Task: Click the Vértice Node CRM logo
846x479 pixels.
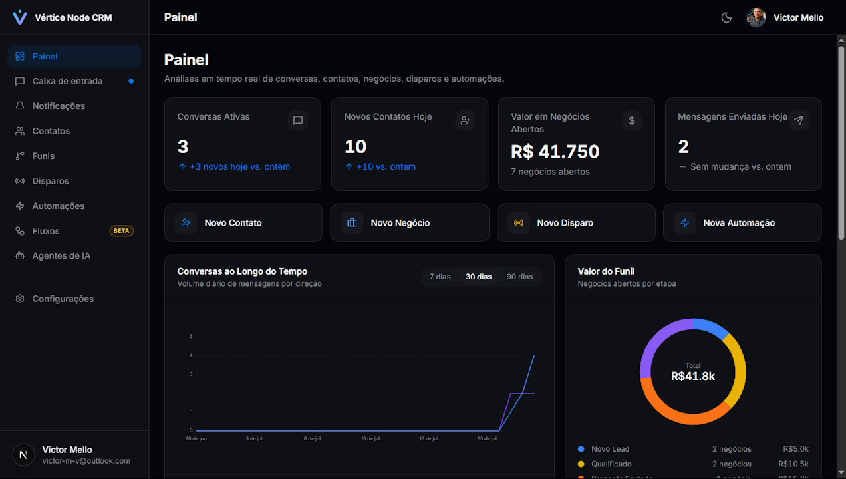Action: (20, 17)
